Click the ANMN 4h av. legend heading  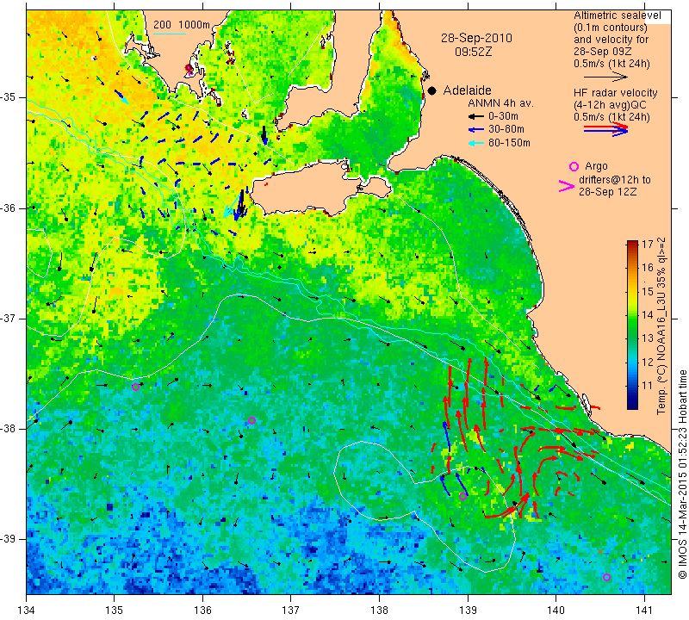(500, 103)
